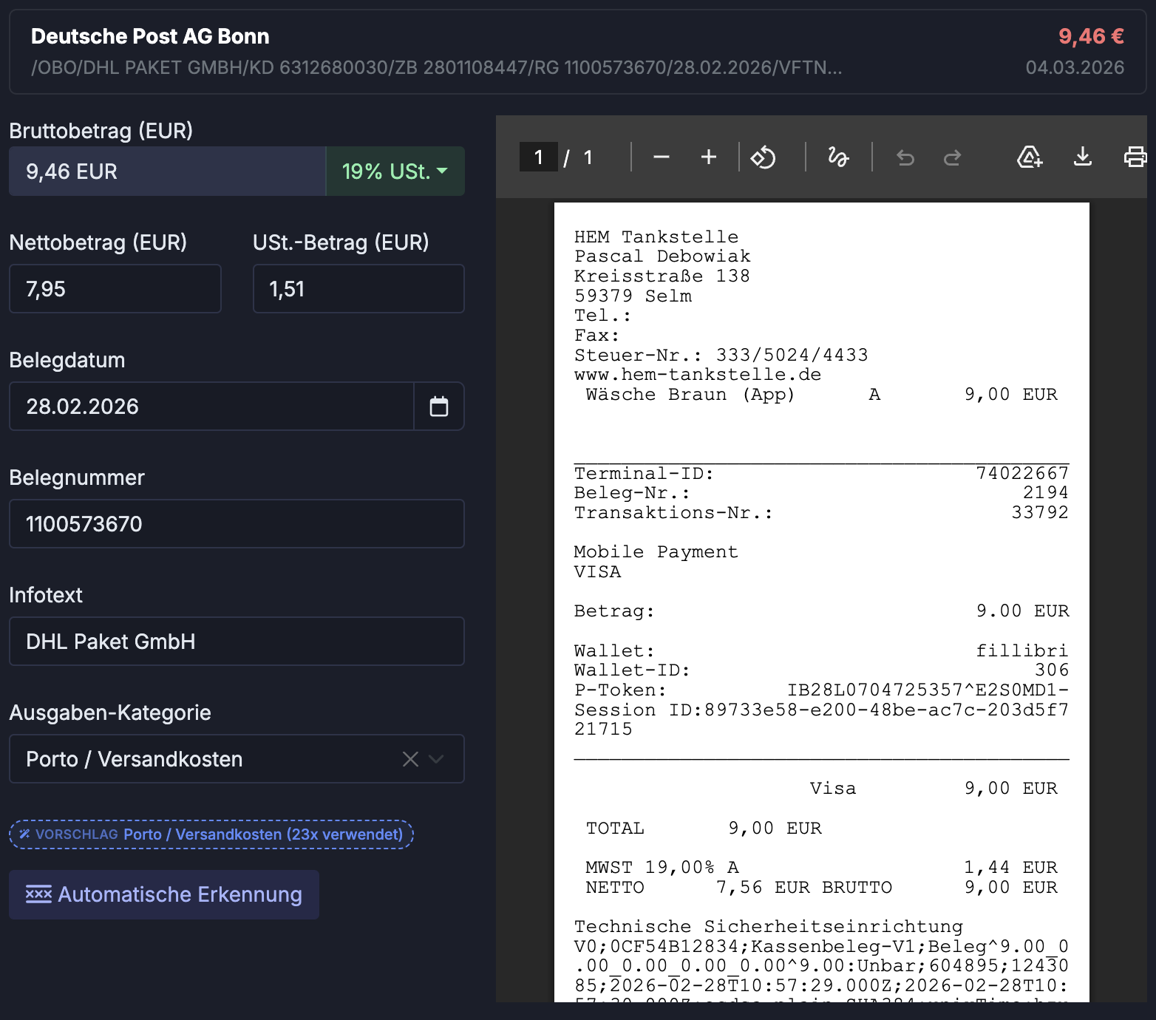1156x1020 pixels.
Task: Zoom out the PDF with minus icon
Action: tap(661, 157)
